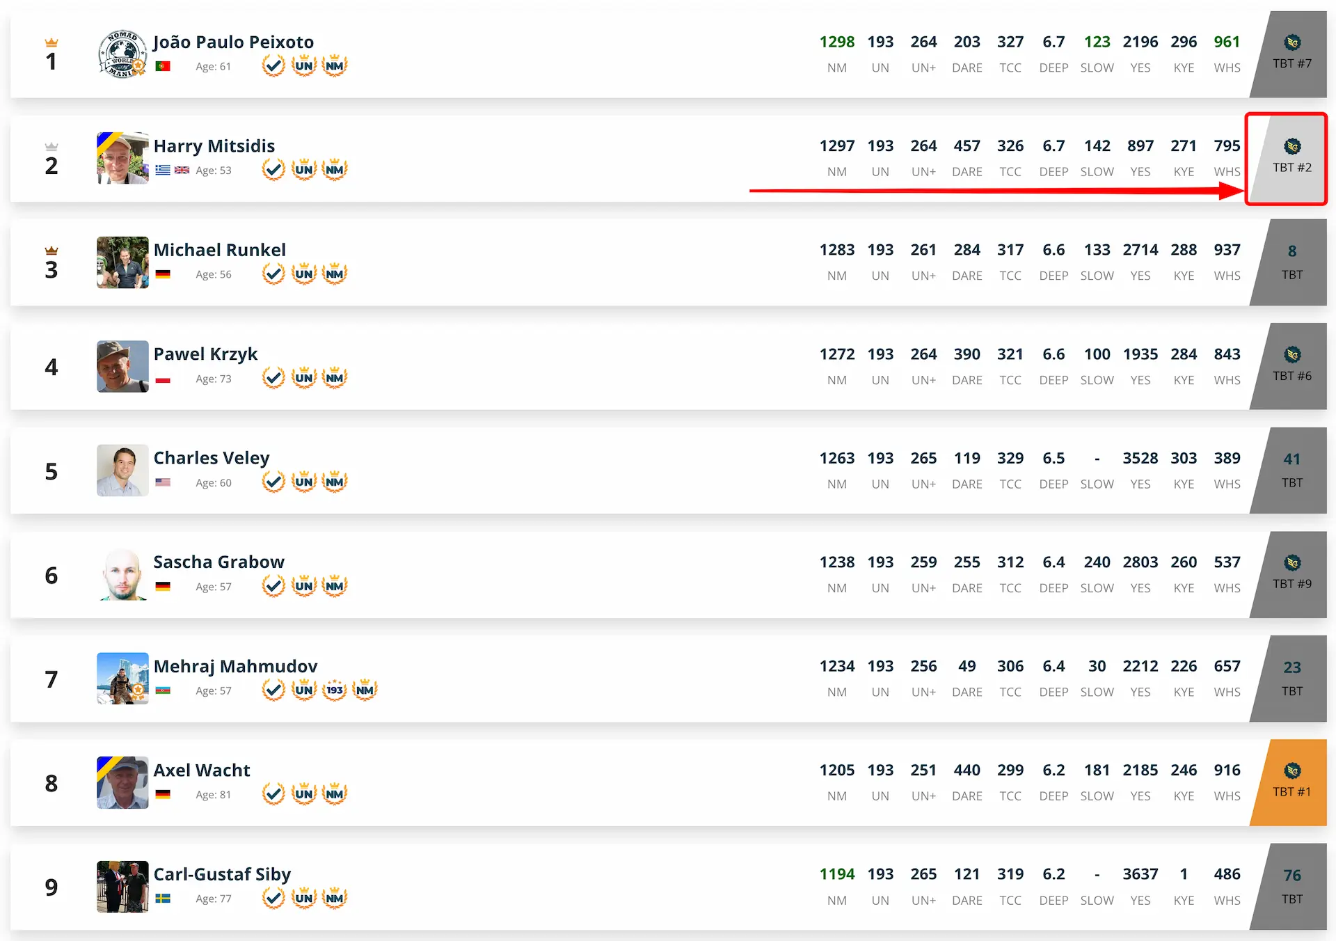Click Pawel Krzyk's verified checkmark badge

(x=273, y=378)
